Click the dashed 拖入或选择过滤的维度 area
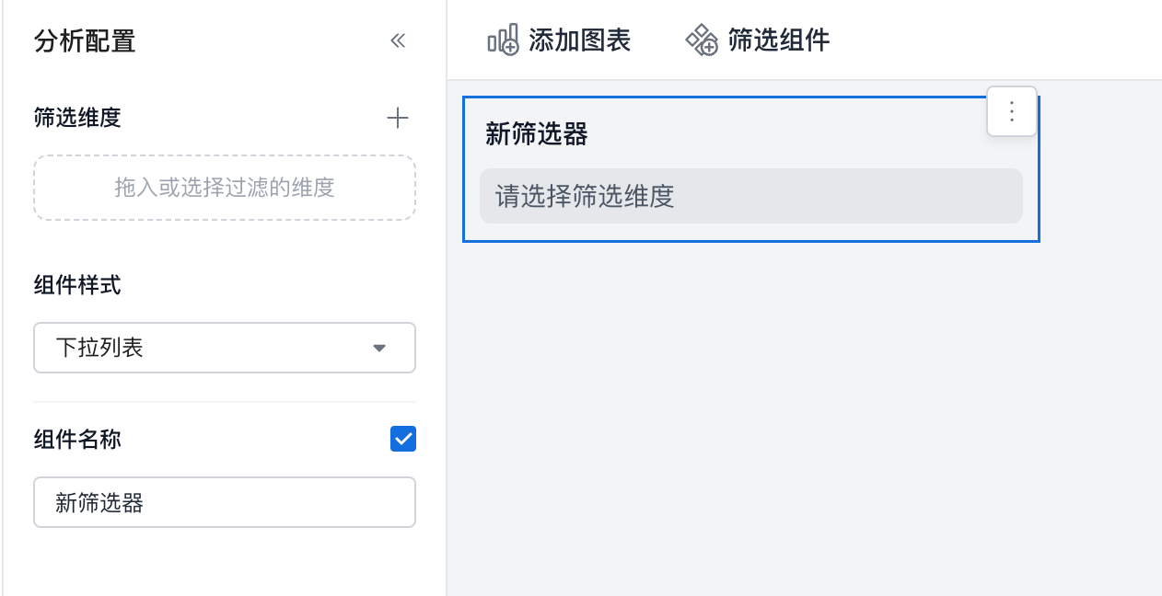Screen dimensions: 1162x596 click(224, 188)
